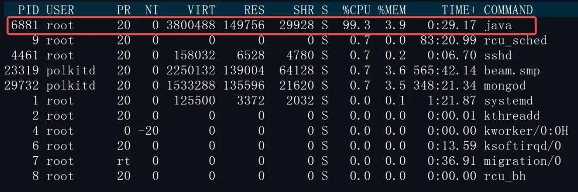Click the SHR column header
The height and width of the screenshot is (192, 578).
click(x=304, y=10)
